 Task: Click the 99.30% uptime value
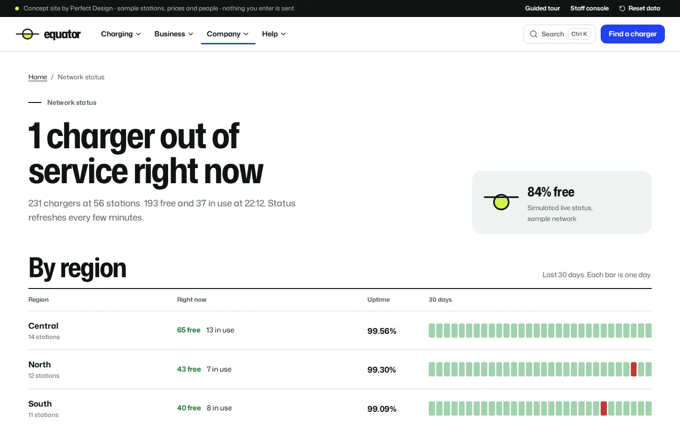[x=382, y=370]
